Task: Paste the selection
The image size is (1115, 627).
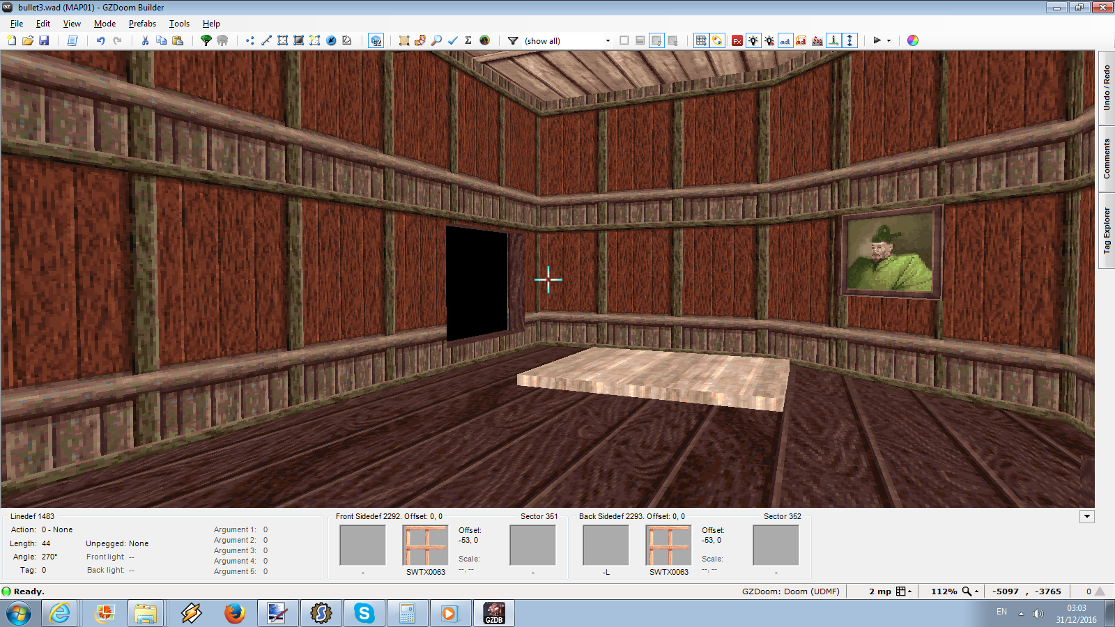Action: tap(178, 40)
